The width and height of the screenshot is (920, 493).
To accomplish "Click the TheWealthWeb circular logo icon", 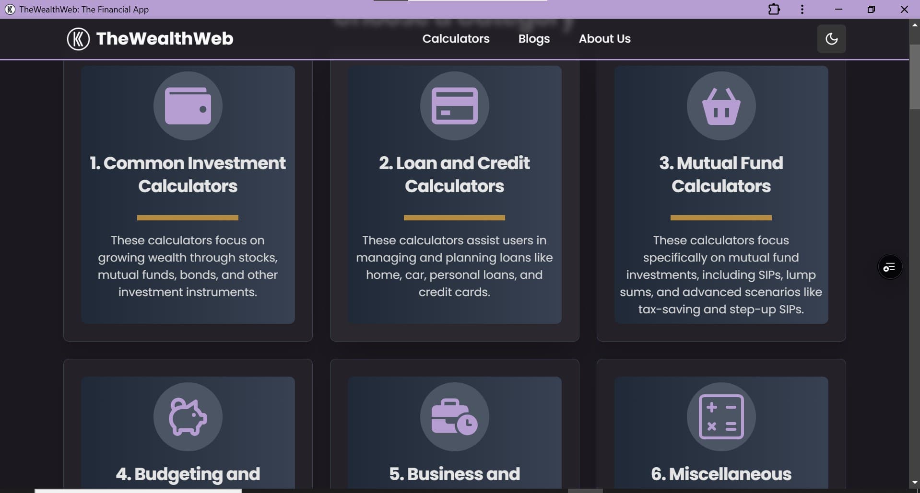I will click(78, 39).
